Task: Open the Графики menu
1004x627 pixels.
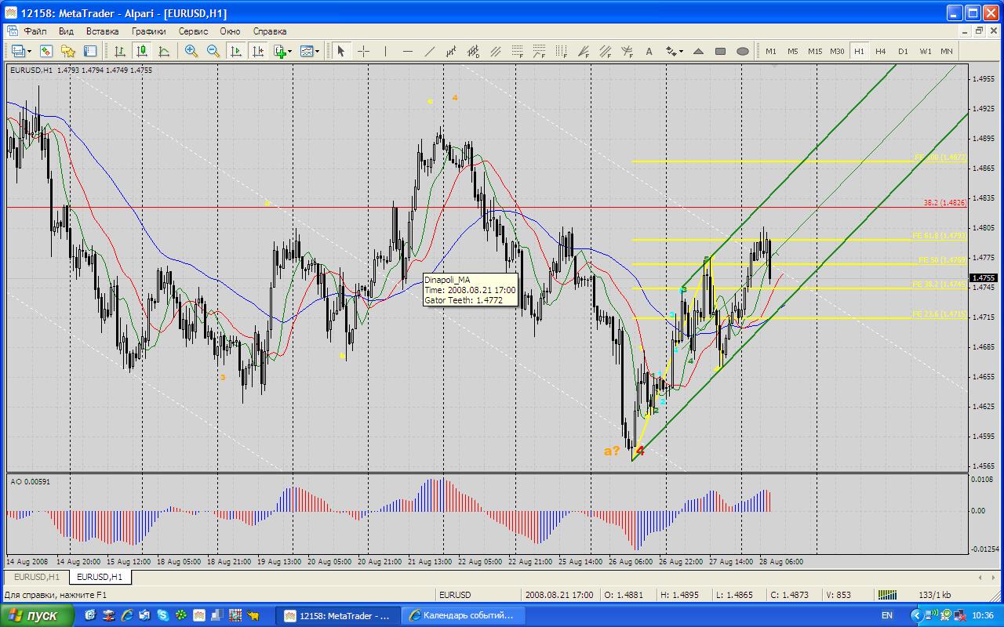Action: click(x=149, y=31)
